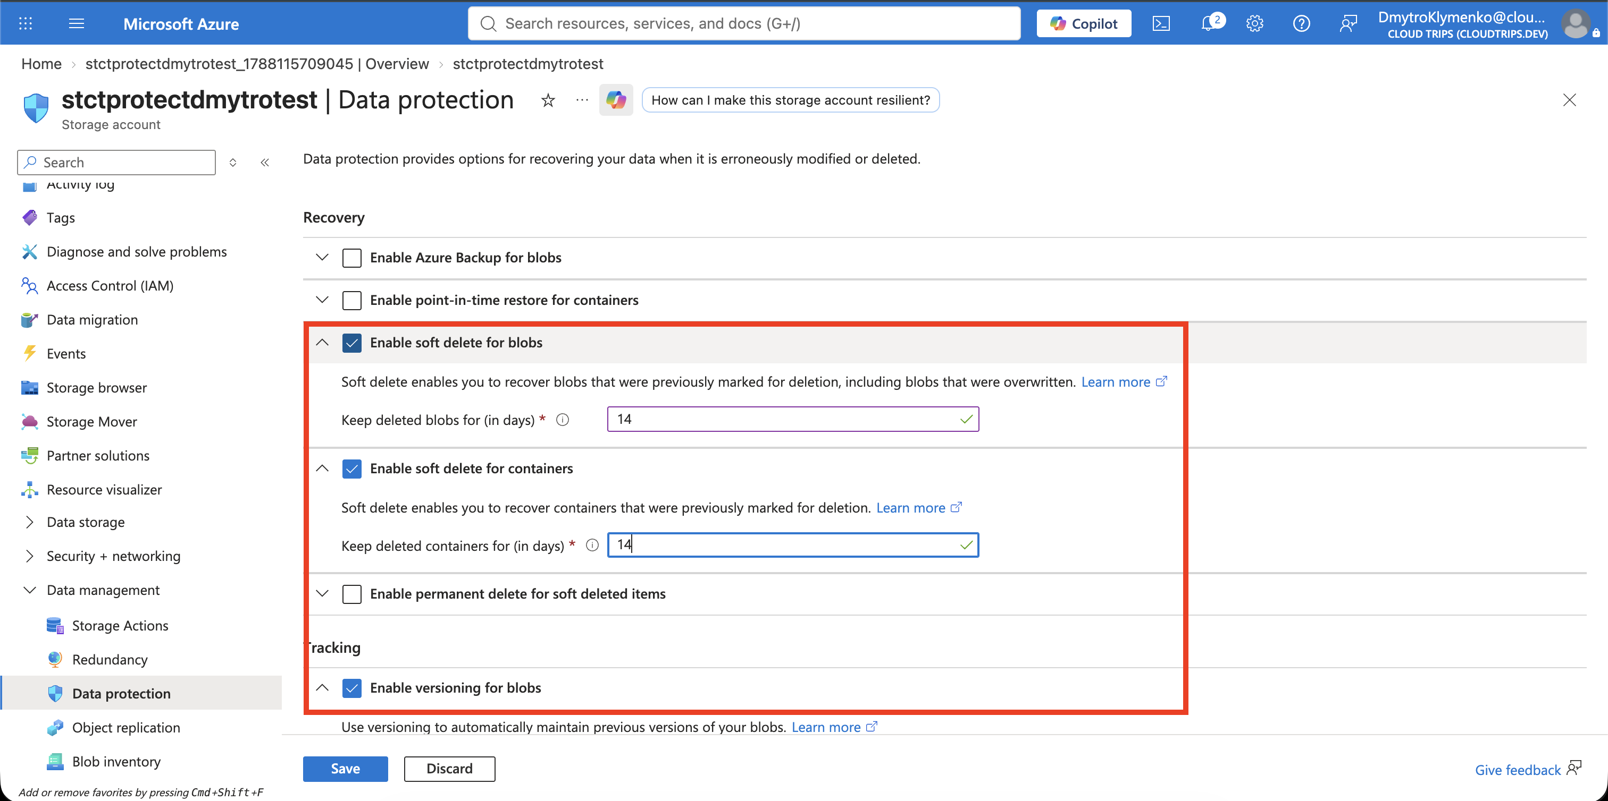Focus the sidebar Search box
The image size is (1608, 801).
117,162
